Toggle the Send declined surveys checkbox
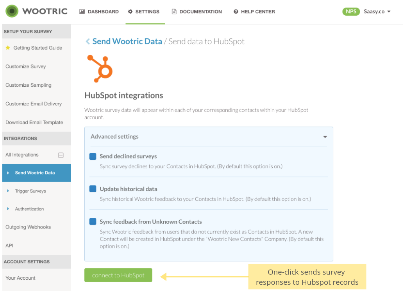Image resolution: width=411 pixels, height=291 pixels. (93, 156)
